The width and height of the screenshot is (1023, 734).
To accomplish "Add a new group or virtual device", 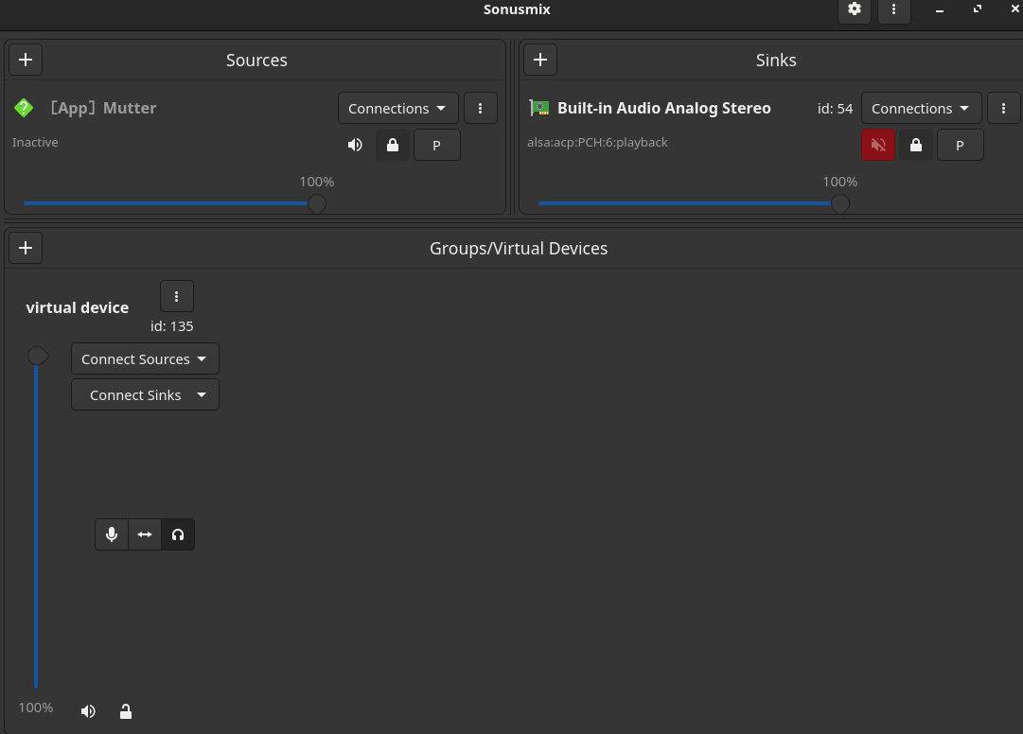I will click(x=26, y=248).
